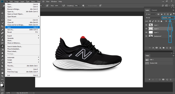Screen dimensions: 175x94
Task: Select the Rectangular Marquee tool
Action: 2,16
